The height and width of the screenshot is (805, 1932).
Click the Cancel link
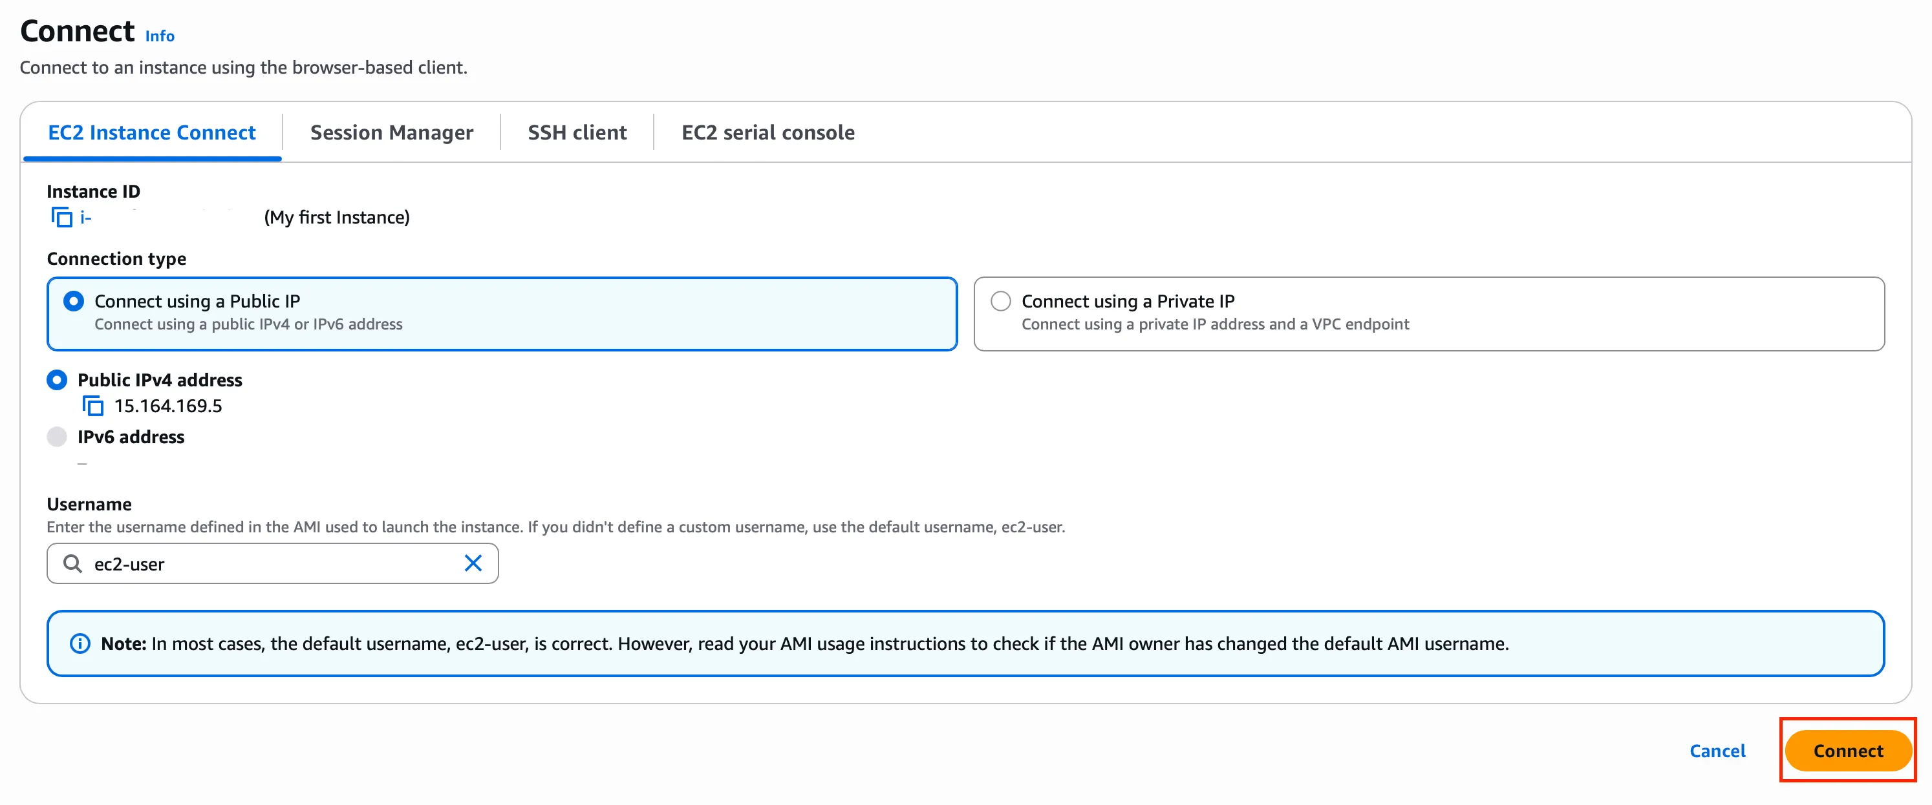[x=1717, y=750]
